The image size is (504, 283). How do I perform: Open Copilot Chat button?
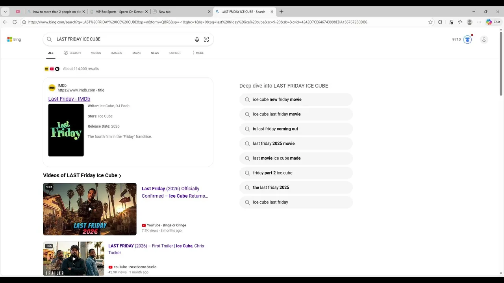[493, 22]
